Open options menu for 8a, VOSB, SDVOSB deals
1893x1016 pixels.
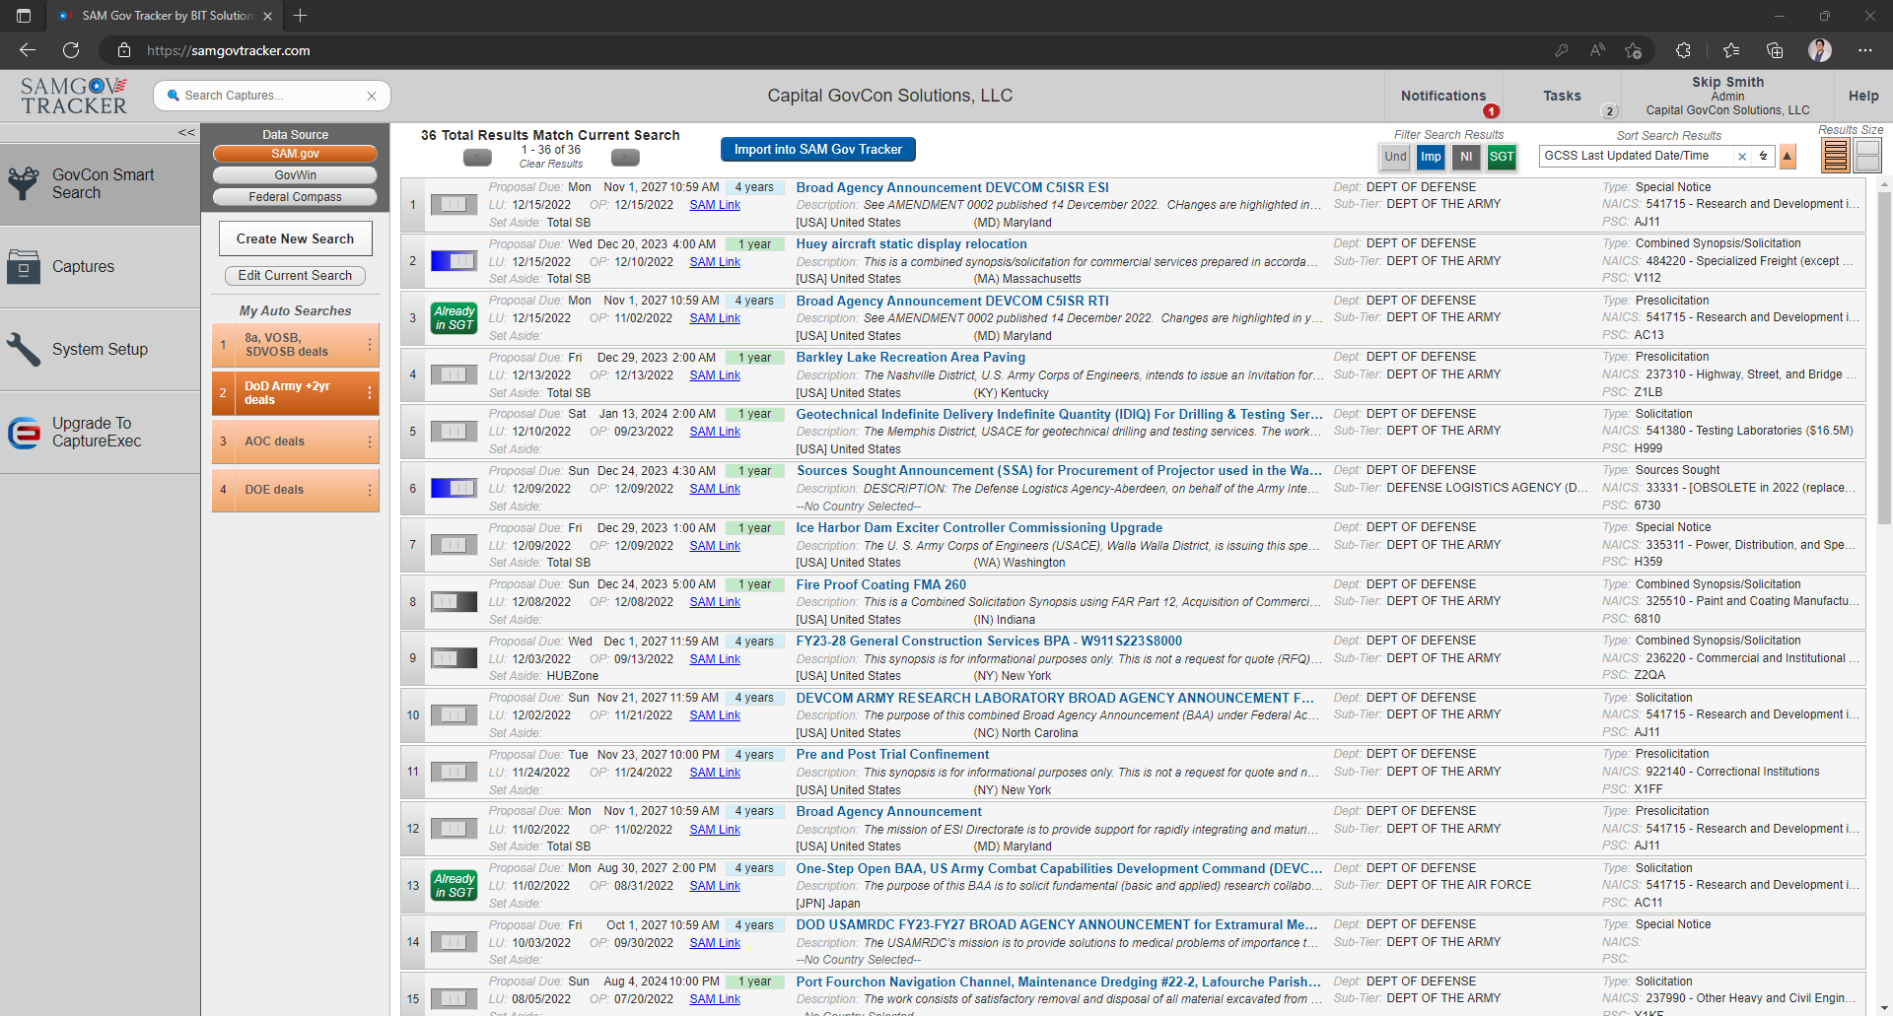370,345
